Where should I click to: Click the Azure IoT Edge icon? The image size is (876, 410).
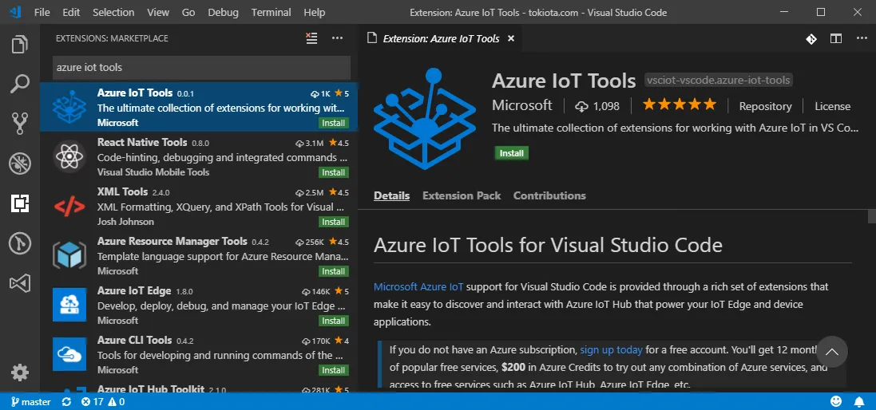click(69, 305)
